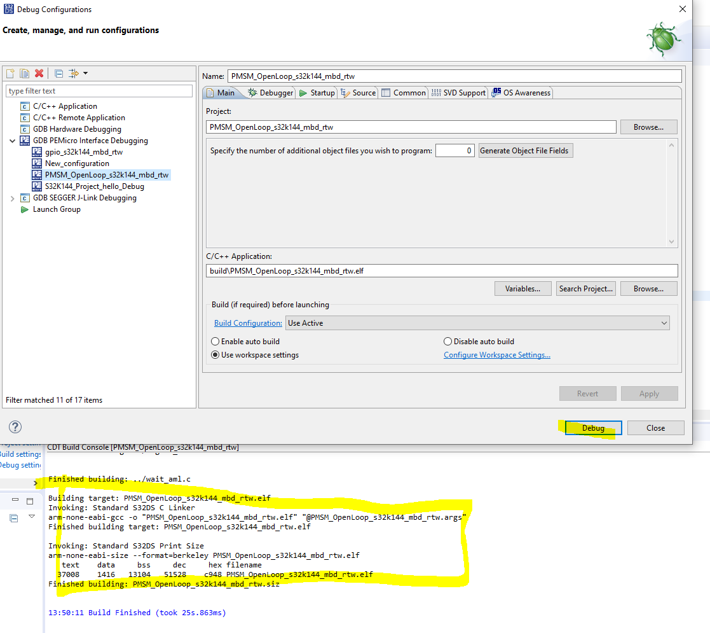This screenshot has width=710, height=633.
Task: Create a new launch configuration
Action: (x=10, y=73)
